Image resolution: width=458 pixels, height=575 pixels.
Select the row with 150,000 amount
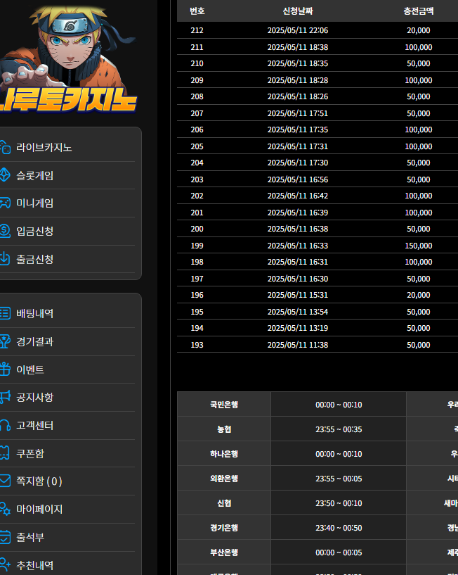[x=317, y=246]
